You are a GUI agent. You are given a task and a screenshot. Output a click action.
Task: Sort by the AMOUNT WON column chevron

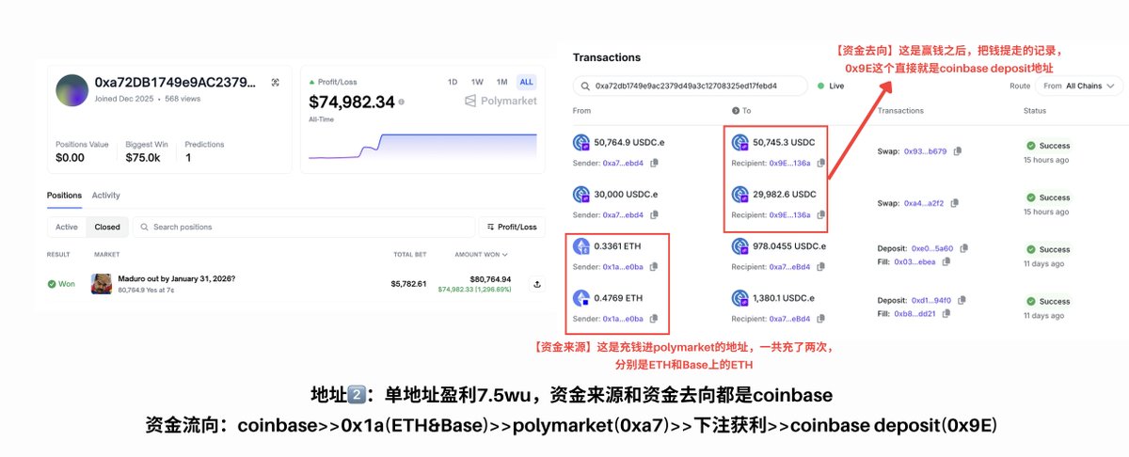[505, 255]
